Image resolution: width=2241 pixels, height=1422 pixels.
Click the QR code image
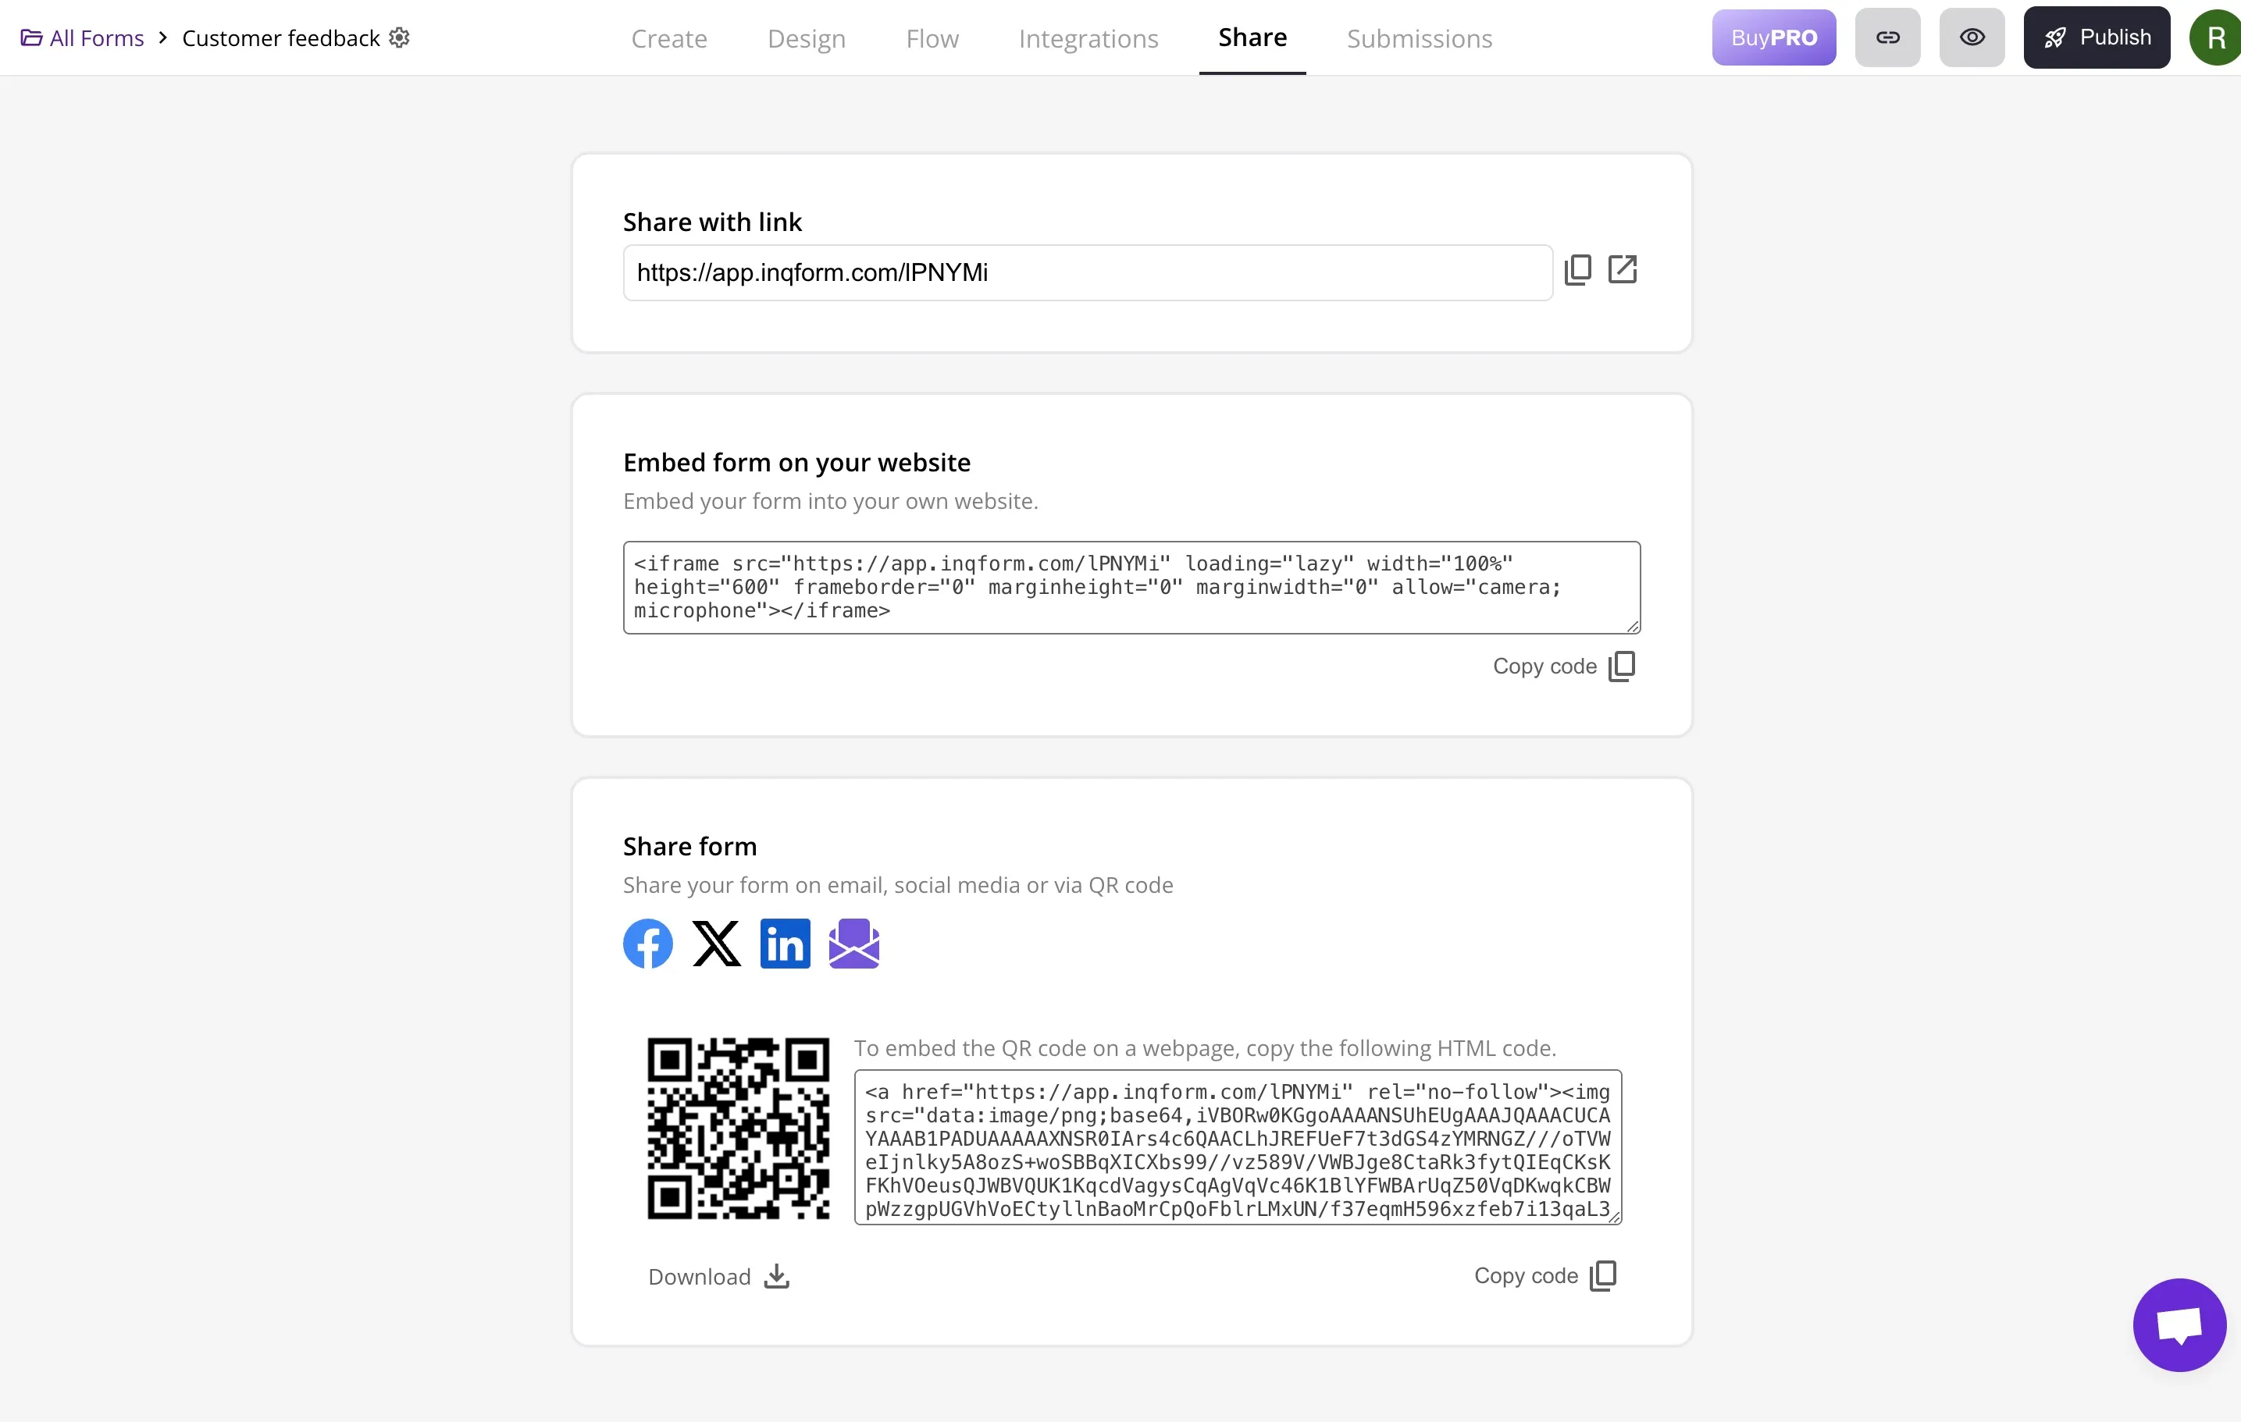(x=738, y=1128)
